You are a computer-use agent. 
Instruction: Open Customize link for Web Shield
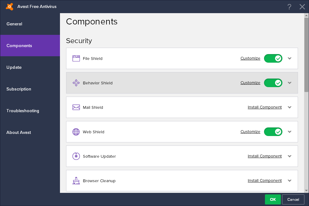(x=250, y=132)
